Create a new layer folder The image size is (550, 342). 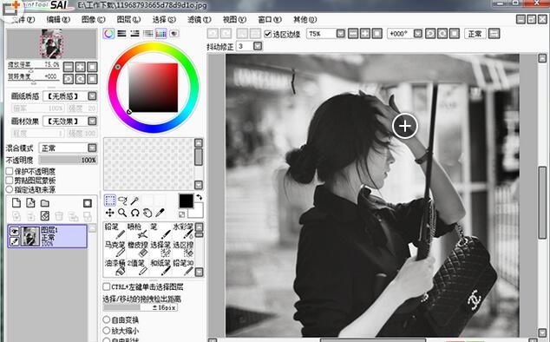click(44, 203)
